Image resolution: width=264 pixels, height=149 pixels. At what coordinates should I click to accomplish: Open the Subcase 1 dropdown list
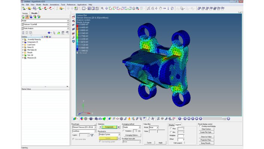pyautogui.click(x=45, y=24)
